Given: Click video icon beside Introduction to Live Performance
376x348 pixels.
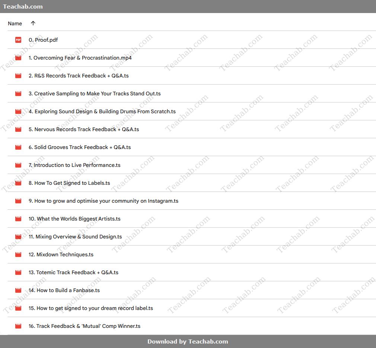Looking at the screenshot, I should [18, 165].
